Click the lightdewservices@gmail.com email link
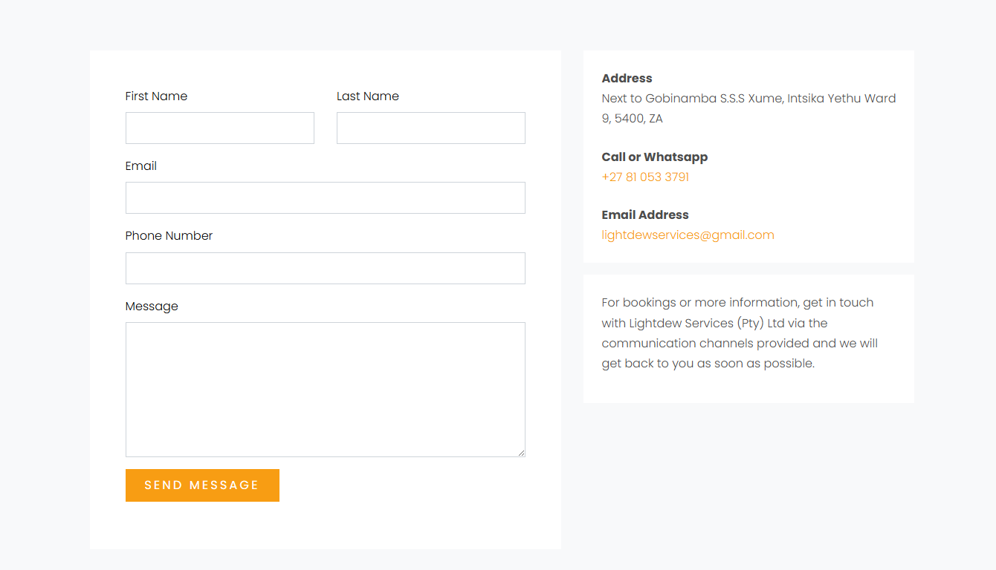The width and height of the screenshot is (996, 570). tap(688, 235)
